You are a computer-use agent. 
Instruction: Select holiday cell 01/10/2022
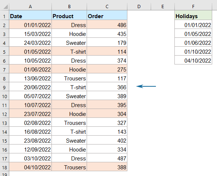[x=193, y=52]
